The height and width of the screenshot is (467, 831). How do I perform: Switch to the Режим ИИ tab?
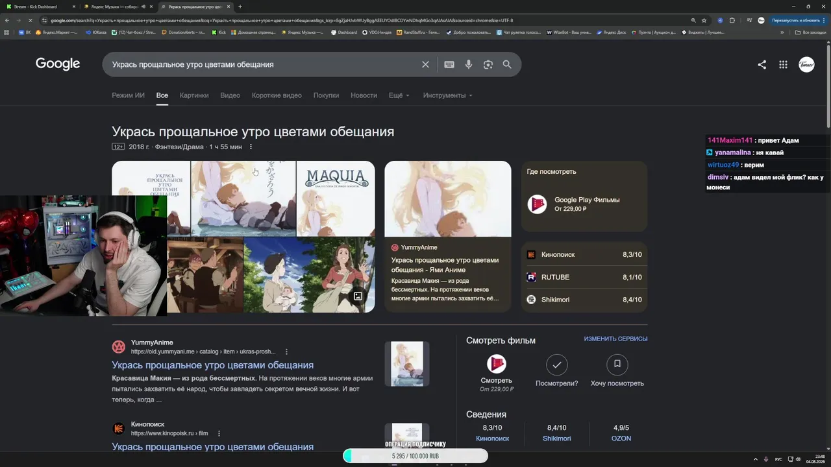tap(128, 95)
